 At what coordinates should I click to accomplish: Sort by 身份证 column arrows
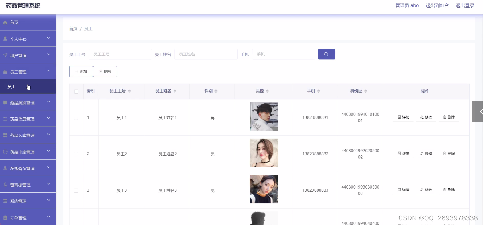pyautogui.click(x=366, y=91)
